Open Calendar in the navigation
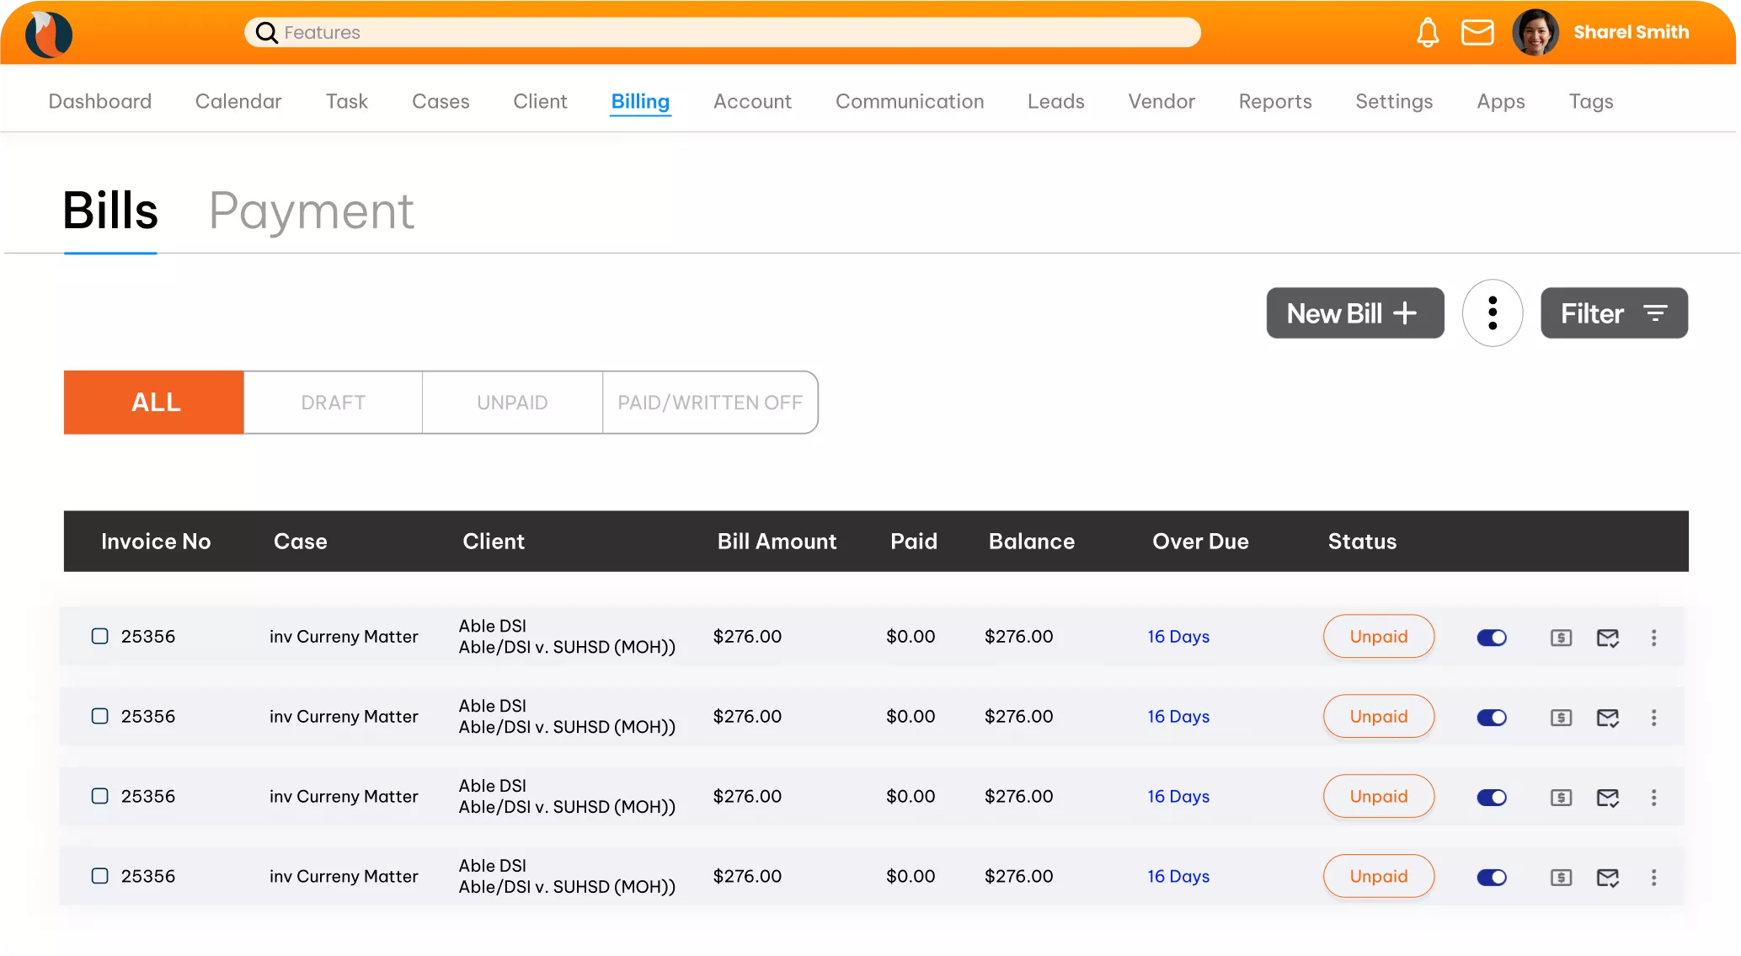 [x=238, y=102]
